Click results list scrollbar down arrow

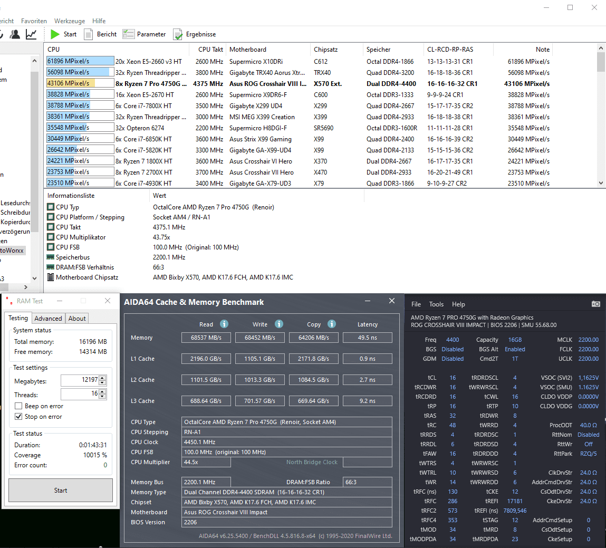[x=601, y=183]
